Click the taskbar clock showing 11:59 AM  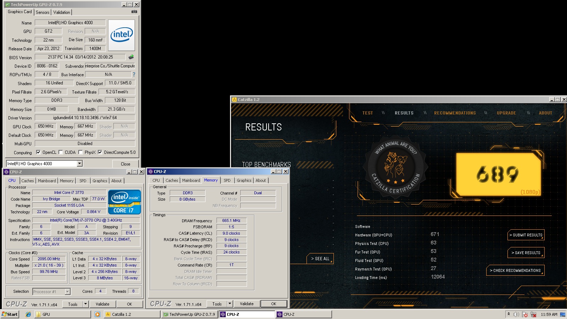pyautogui.click(x=549, y=314)
